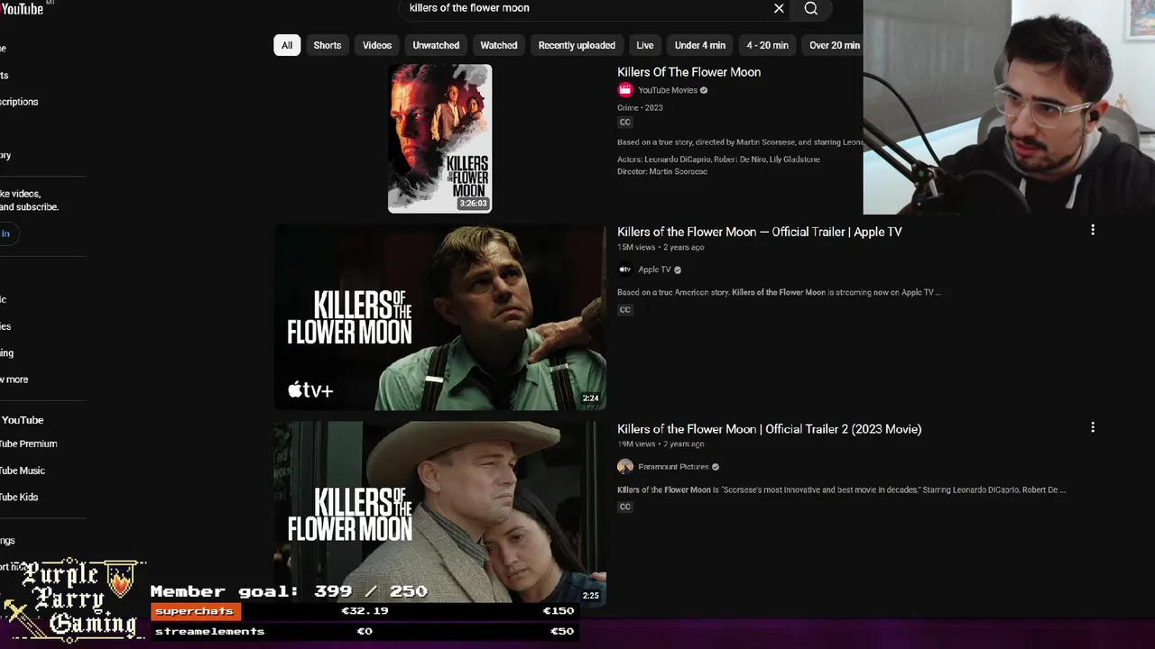Open the Killers Of The Flower Moon movie title
Screen dimensions: 1155x649
point(688,72)
